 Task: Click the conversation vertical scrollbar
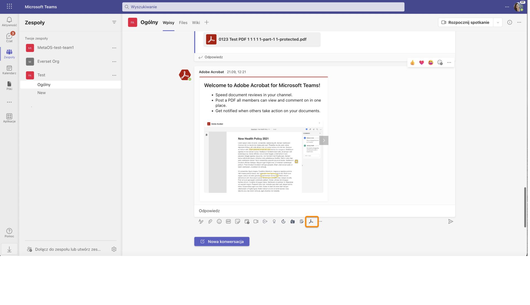pos(525,207)
